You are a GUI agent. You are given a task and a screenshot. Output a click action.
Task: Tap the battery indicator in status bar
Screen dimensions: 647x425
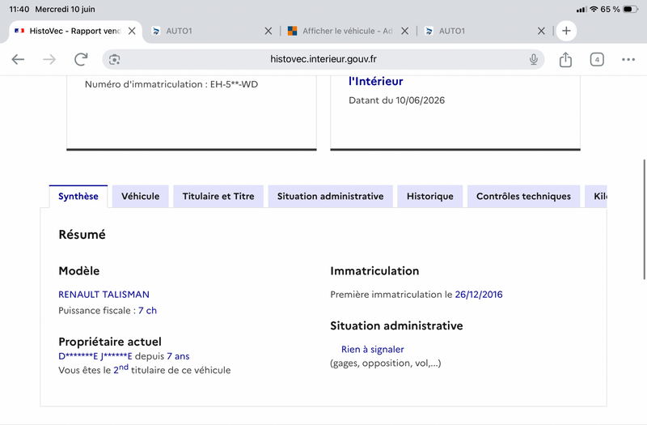630,9
